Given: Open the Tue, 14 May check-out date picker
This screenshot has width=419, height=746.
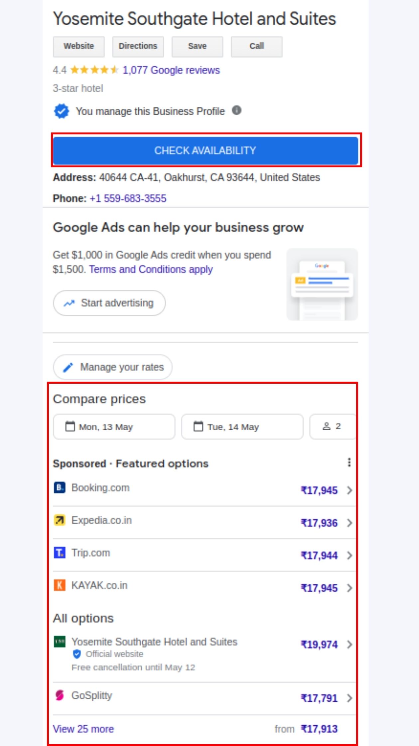Looking at the screenshot, I should tap(242, 427).
